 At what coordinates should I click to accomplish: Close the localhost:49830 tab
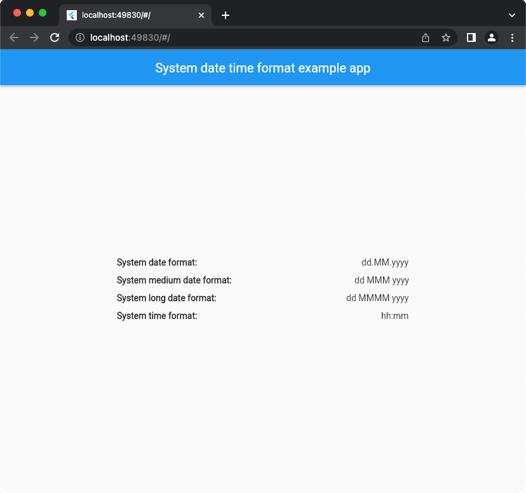[201, 15]
